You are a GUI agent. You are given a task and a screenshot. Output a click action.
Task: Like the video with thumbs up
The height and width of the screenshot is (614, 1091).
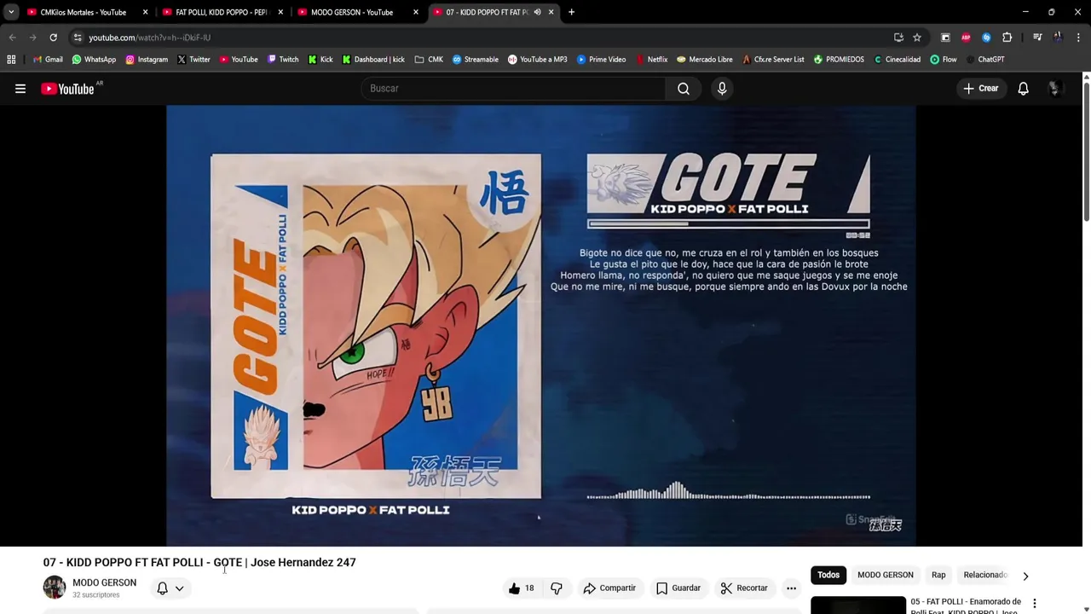(x=522, y=588)
